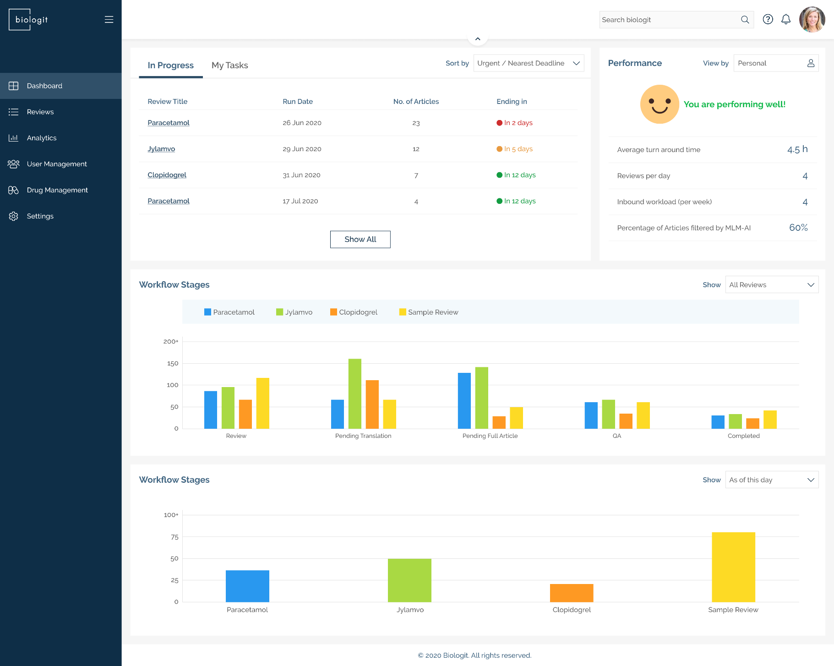Click the notification bell icon
This screenshot has width=834, height=666.
tap(786, 19)
